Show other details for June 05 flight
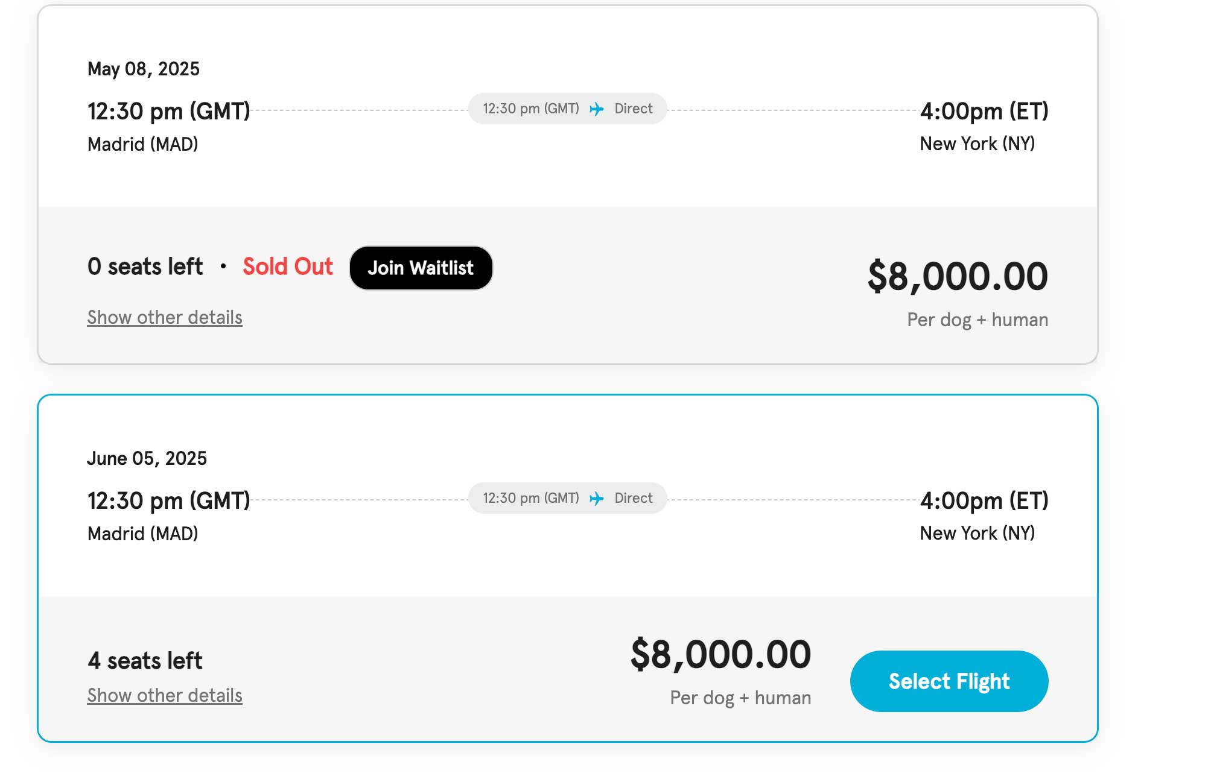Viewport: 1208px width, 779px height. pos(165,695)
